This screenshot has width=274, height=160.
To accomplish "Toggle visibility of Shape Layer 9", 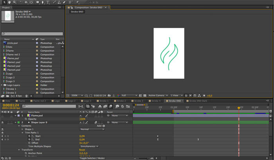I will click(2, 122).
